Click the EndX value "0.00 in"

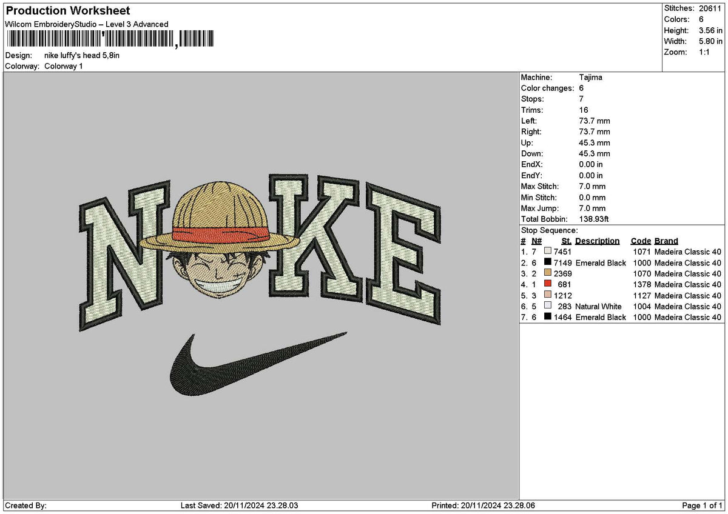(591, 164)
